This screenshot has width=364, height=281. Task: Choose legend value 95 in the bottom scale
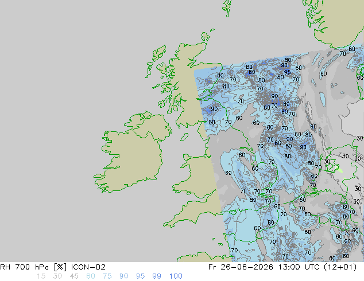coord(140,276)
